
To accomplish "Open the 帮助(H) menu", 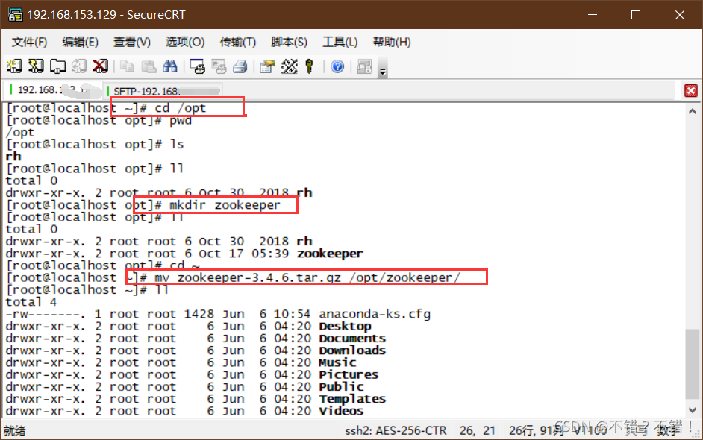I will point(391,42).
